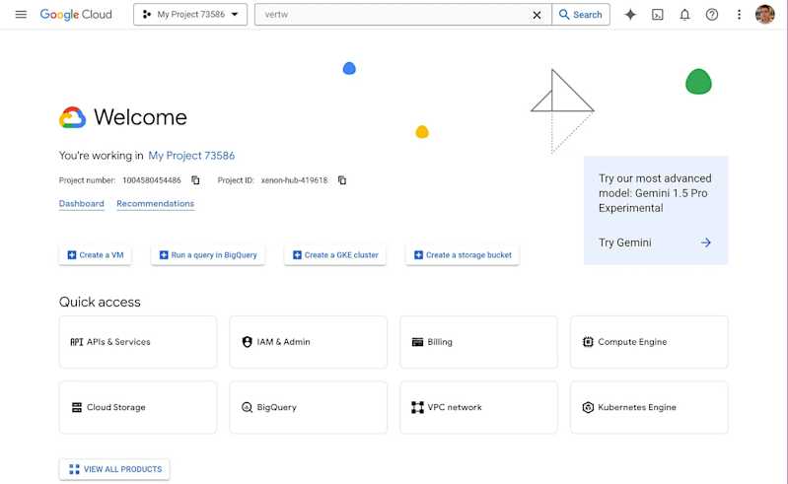Image resolution: width=788 pixels, height=484 pixels.
Task: Click Create a storage bucket button
Action: 463,255
